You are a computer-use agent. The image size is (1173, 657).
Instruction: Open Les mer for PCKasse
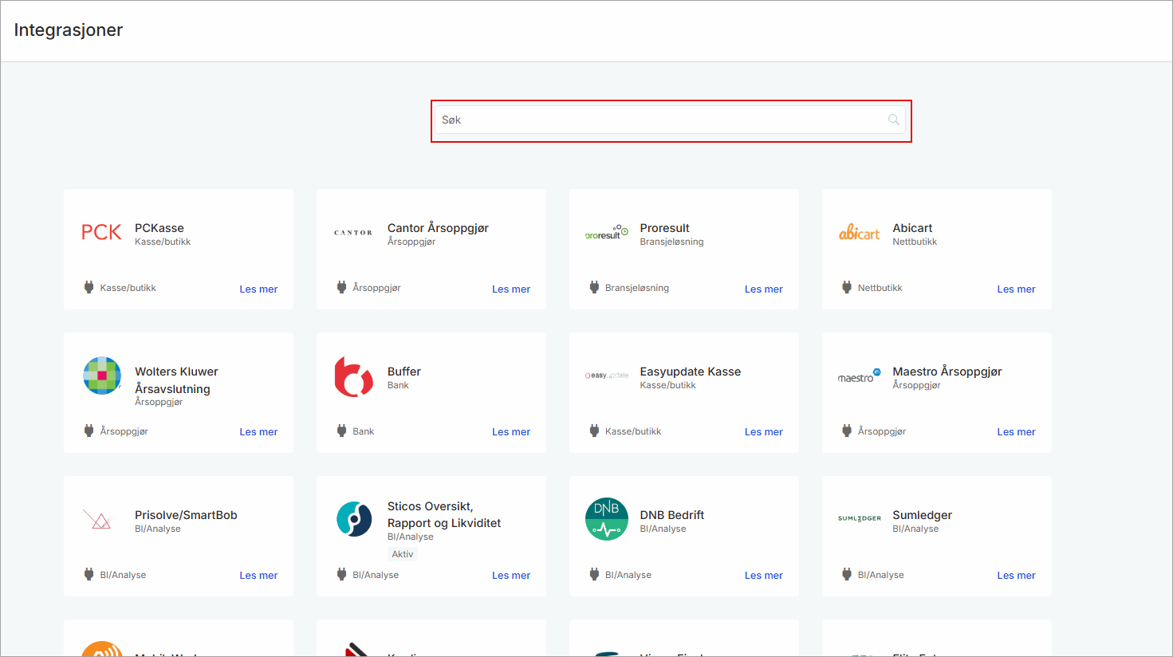click(x=258, y=289)
